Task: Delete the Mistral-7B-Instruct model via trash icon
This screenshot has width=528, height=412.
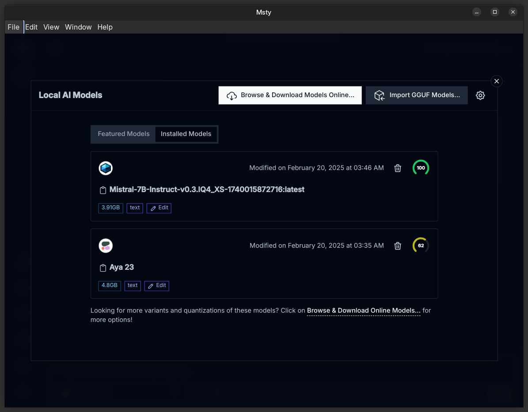Action: pyautogui.click(x=398, y=168)
